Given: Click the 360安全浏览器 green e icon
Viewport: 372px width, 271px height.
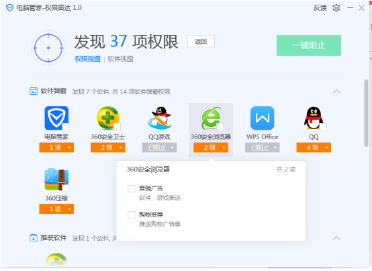Looking at the screenshot, I should click(x=211, y=118).
